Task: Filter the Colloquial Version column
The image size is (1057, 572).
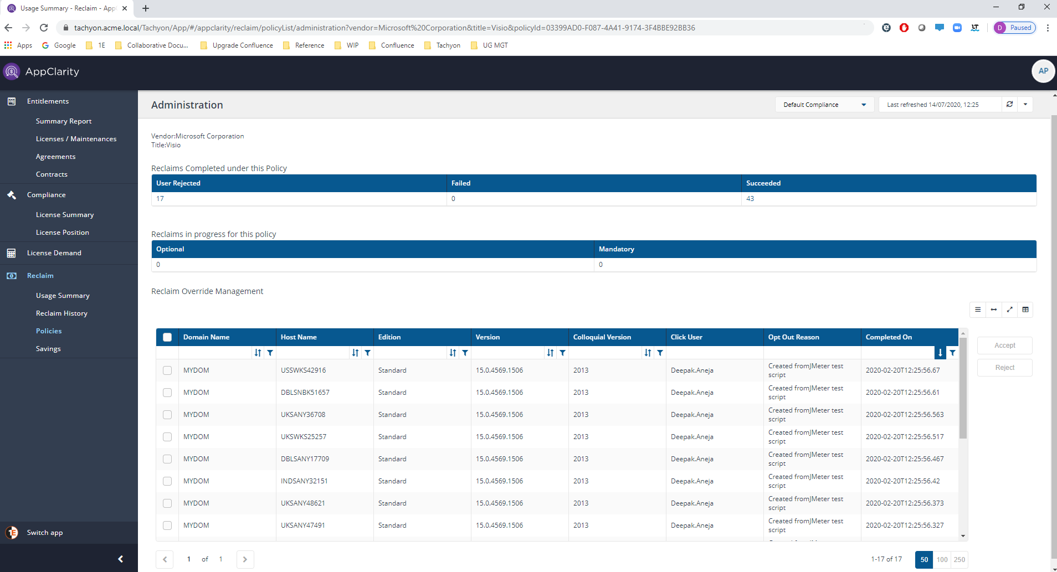Action: pos(660,353)
